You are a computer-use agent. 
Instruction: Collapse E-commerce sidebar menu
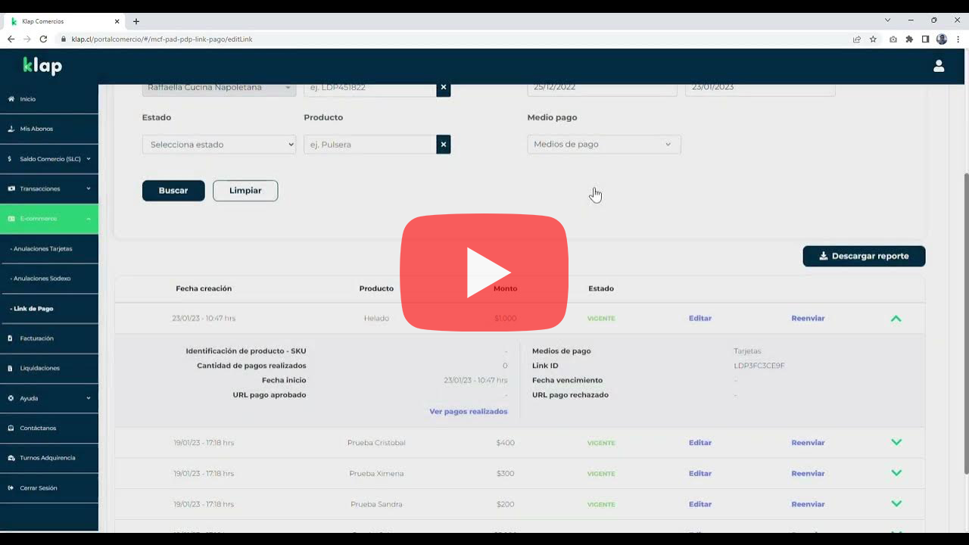point(49,219)
